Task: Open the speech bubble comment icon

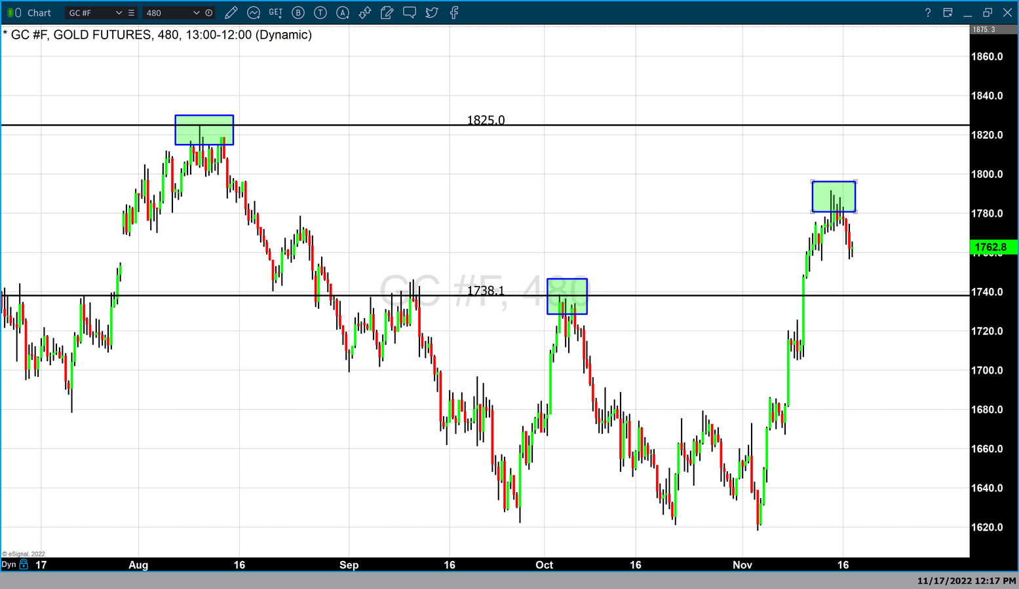Action: (410, 12)
